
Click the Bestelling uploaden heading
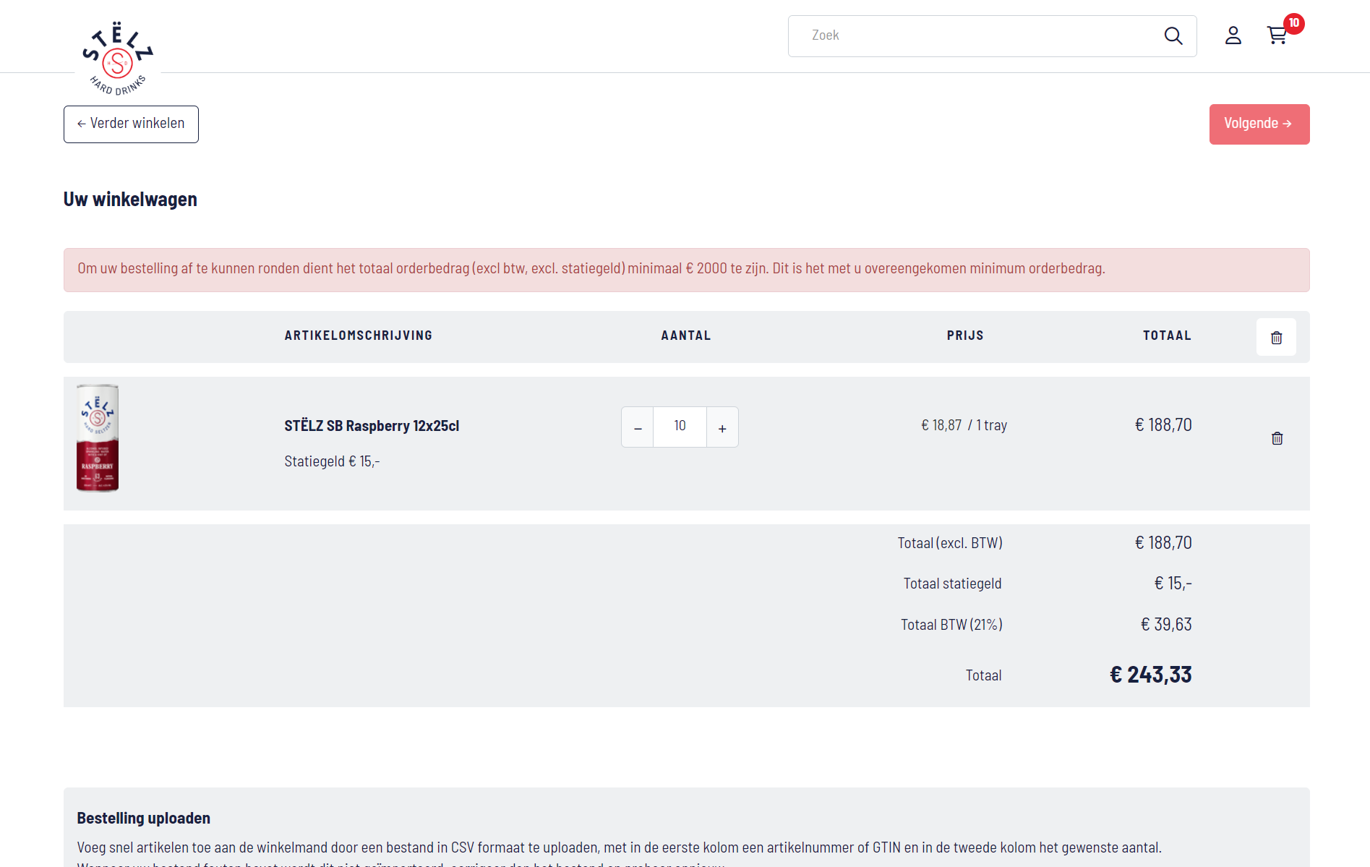coord(144,818)
